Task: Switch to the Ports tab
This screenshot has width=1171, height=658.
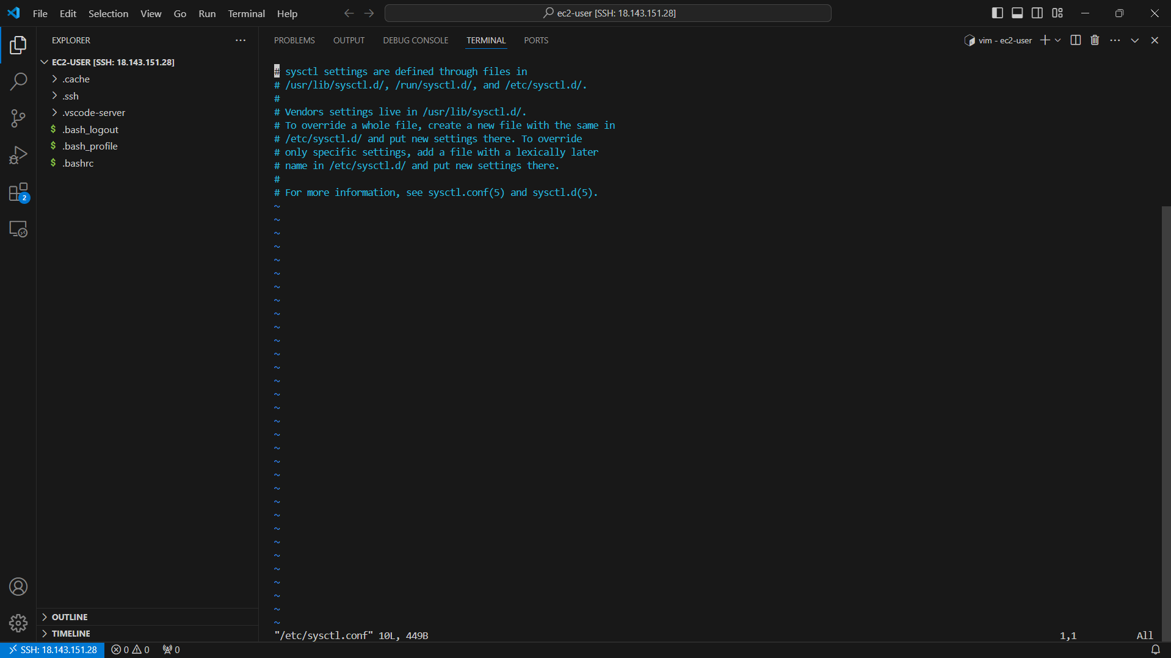Action: (536, 40)
